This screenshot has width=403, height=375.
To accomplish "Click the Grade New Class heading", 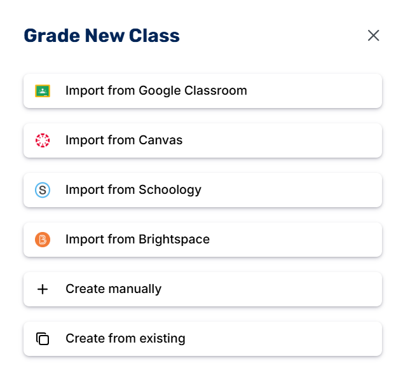I will (102, 36).
